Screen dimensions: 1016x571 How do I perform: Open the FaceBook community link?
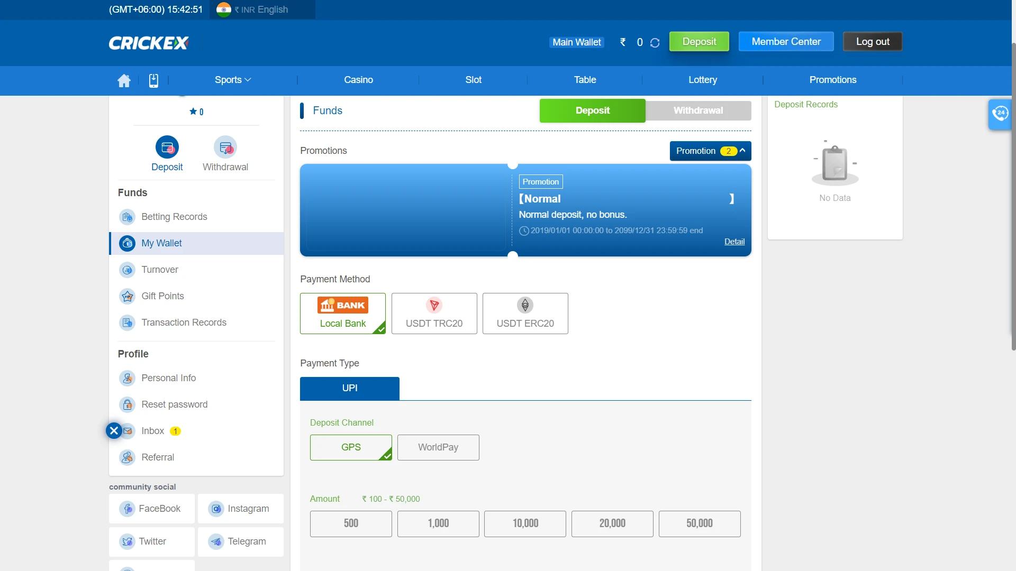(x=152, y=509)
